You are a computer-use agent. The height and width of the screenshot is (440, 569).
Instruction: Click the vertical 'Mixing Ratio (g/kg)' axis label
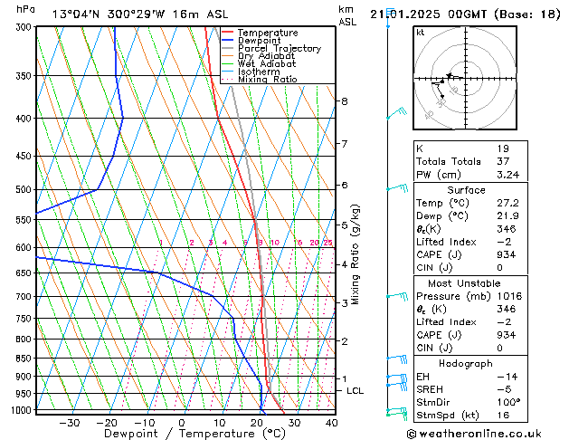(355, 254)
